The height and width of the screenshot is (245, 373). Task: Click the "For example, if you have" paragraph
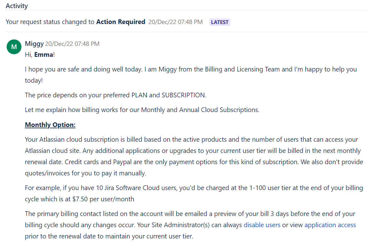(194, 188)
